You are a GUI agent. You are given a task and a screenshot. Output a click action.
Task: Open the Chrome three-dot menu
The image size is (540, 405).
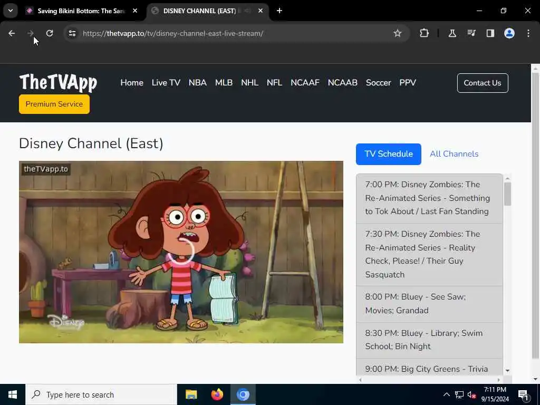coord(528,33)
